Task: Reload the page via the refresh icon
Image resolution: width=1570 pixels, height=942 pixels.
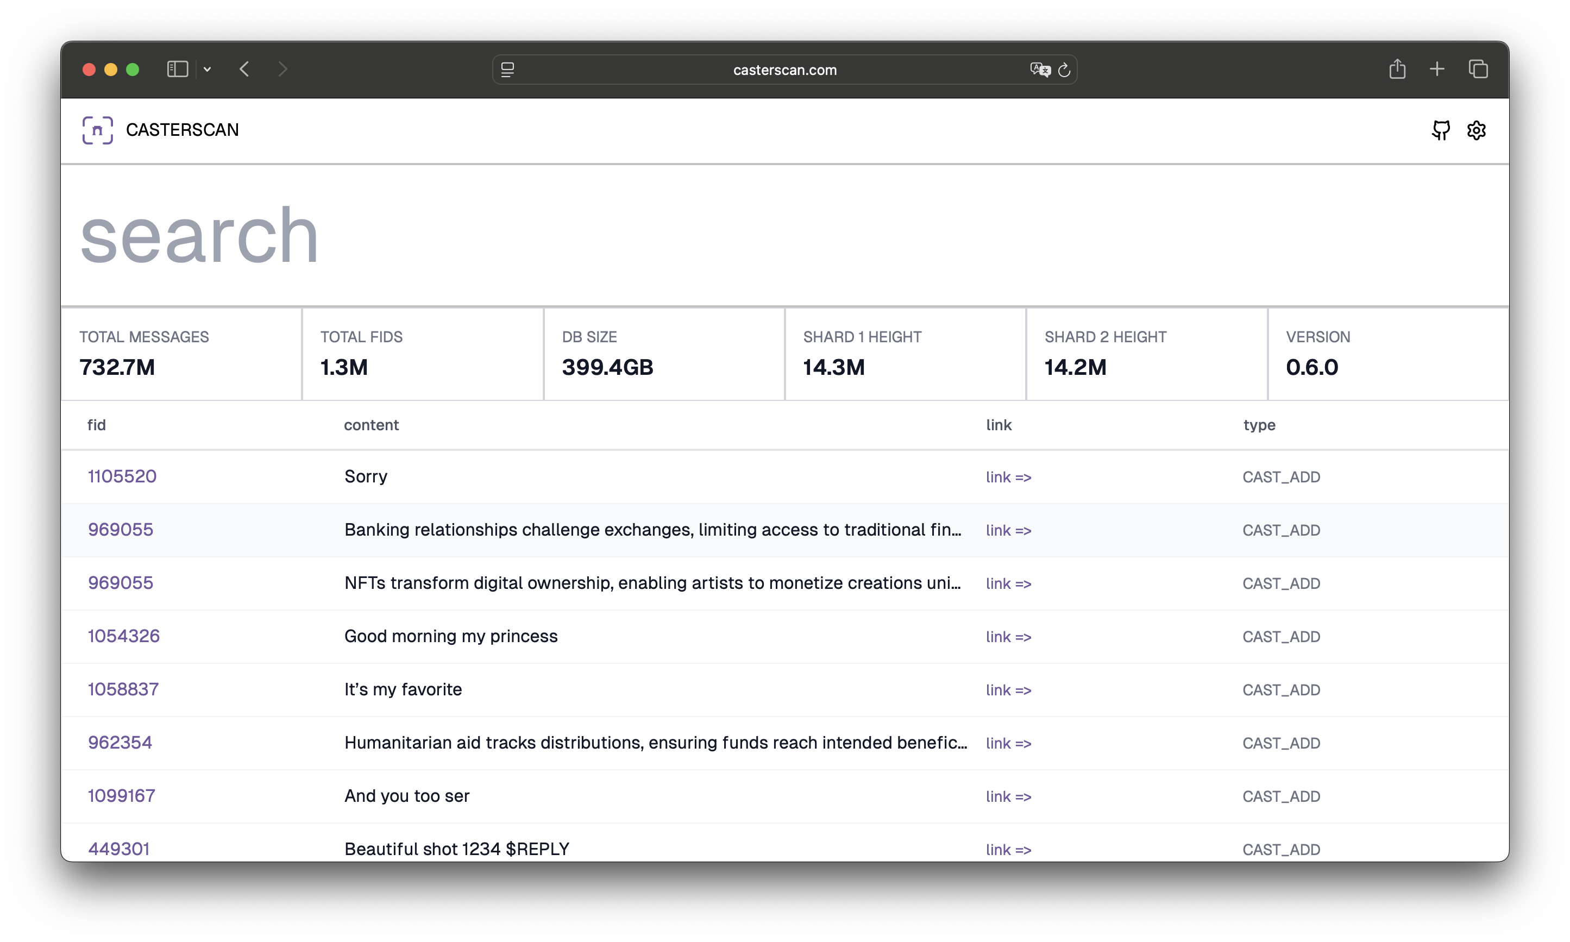Action: pyautogui.click(x=1064, y=71)
